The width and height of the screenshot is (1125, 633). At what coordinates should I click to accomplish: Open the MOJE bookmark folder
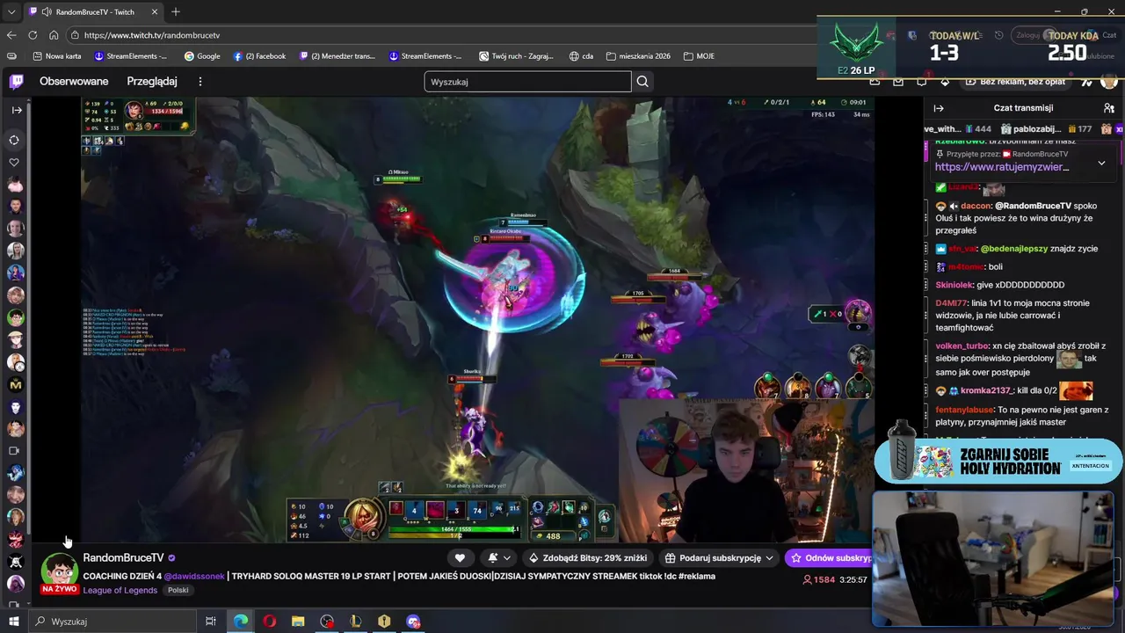(x=699, y=56)
